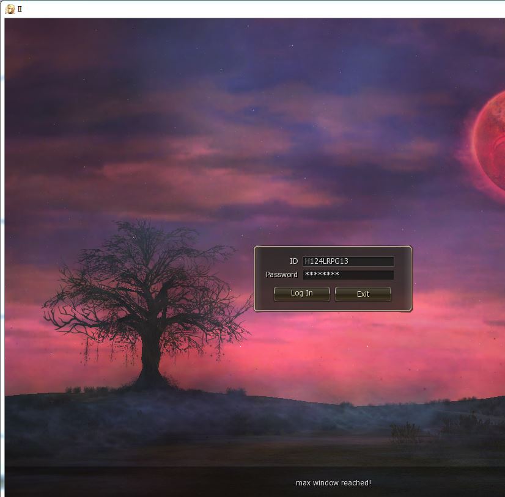Click the Log In button
The image size is (505, 497).
(302, 294)
